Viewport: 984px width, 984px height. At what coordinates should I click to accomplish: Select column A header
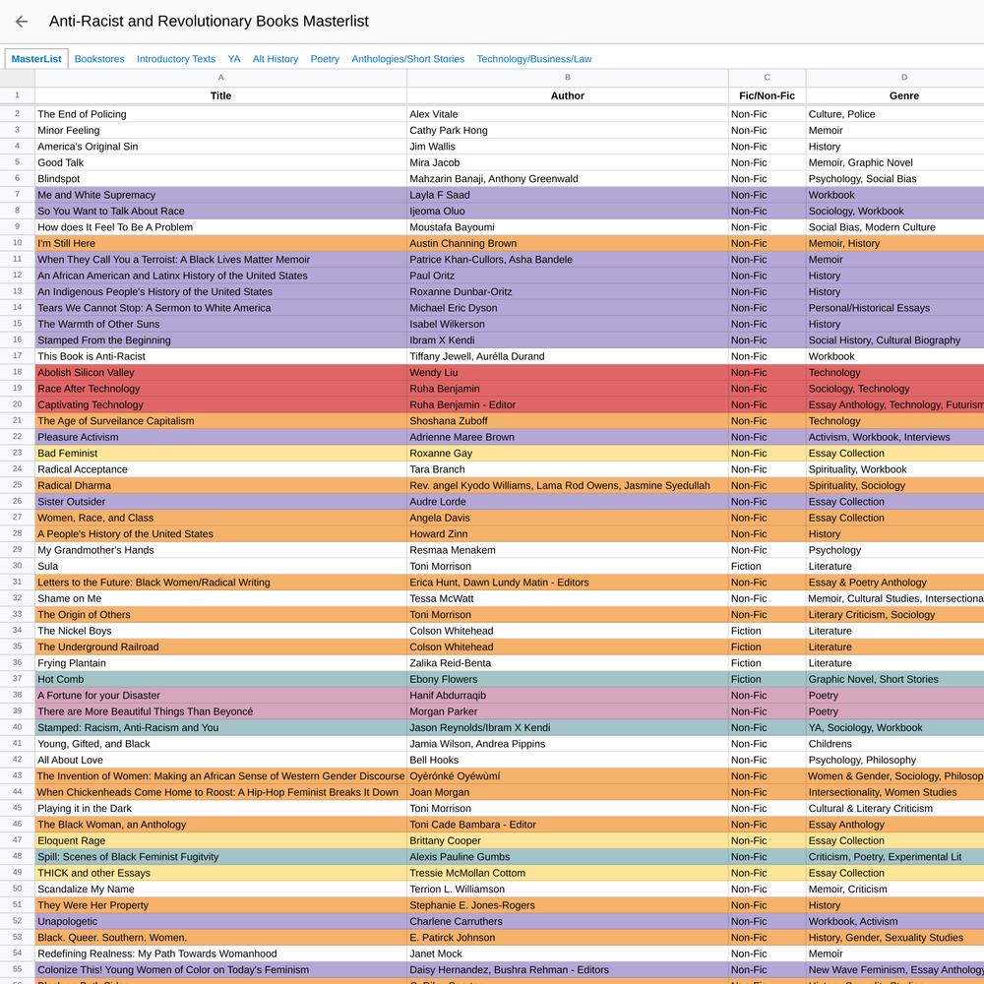tap(220, 77)
